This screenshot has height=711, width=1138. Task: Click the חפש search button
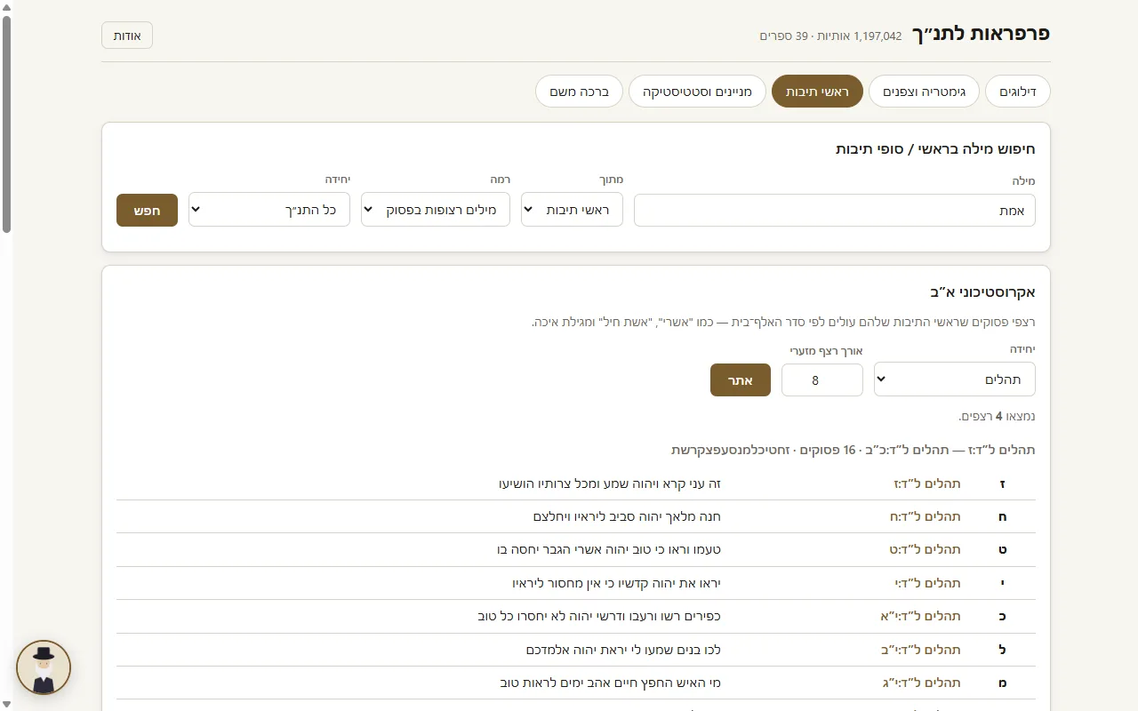(147, 211)
